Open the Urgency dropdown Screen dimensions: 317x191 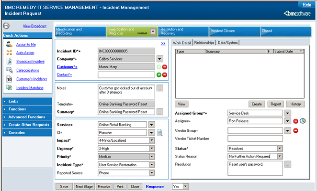tap(152, 149)
